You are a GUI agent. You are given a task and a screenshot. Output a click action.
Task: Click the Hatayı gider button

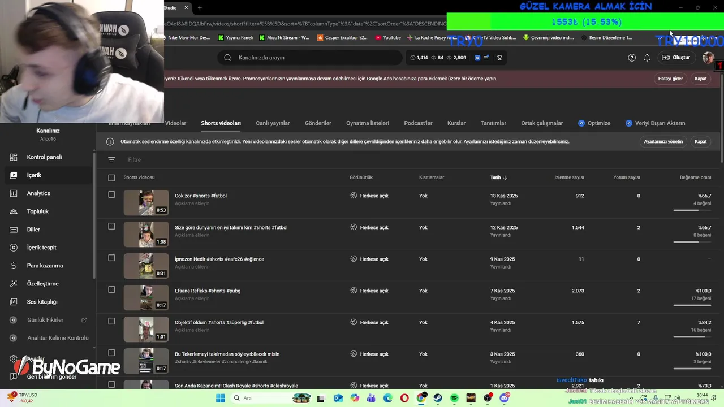coord(670,79)
